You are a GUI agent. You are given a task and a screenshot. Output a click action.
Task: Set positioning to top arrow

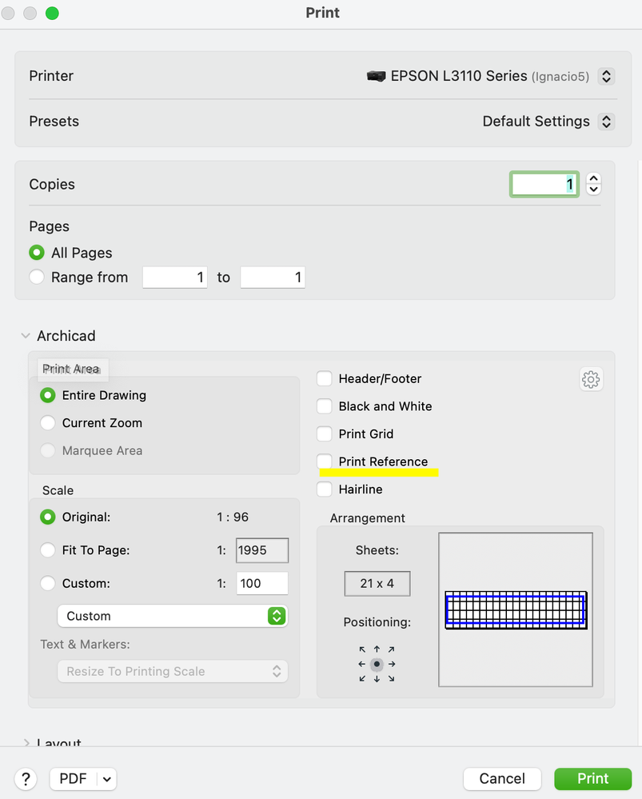click(x=377, y=649)
